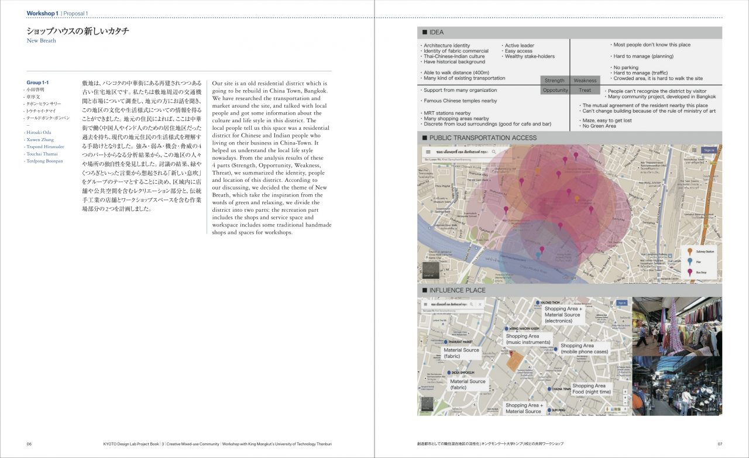
Task: Click the Japanese title ショップハウスの新しいカタチ
Action: 77,31
